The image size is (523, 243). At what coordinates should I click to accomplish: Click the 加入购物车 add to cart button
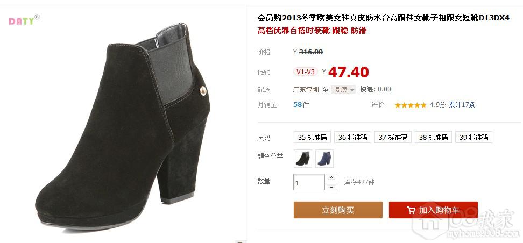click(x=433, y=210)
